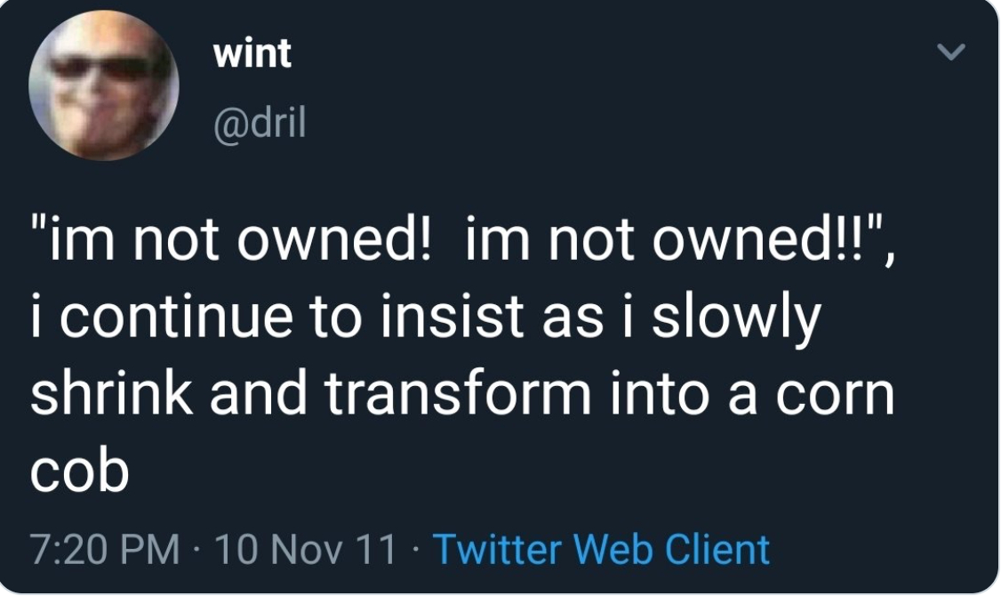Open the tweet options chevron menu
1001x596 pixels.
(x=952, y=54)
